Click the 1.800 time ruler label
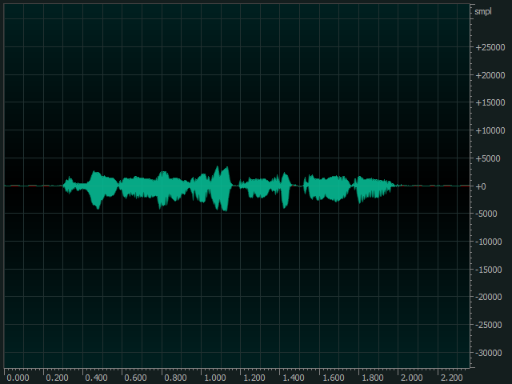 pyautogui.click(x=373, y=378)
